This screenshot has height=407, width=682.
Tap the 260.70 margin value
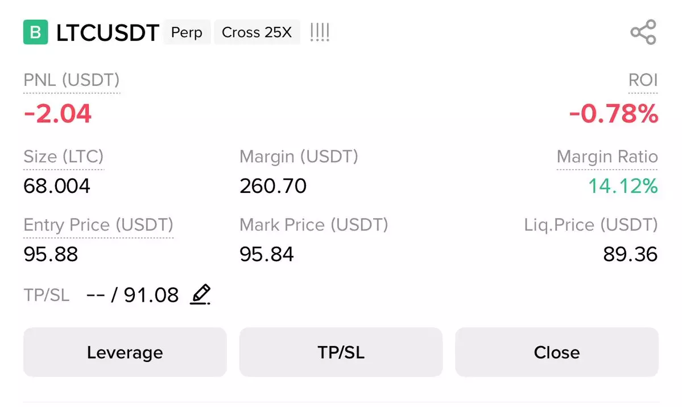coord(273,186)
